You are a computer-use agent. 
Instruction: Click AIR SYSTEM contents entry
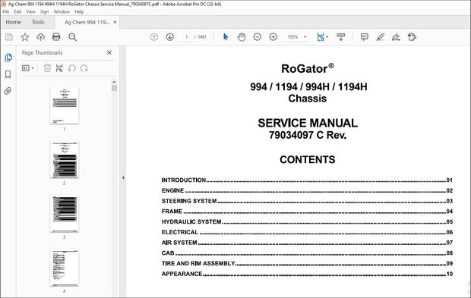click(307, 243)
